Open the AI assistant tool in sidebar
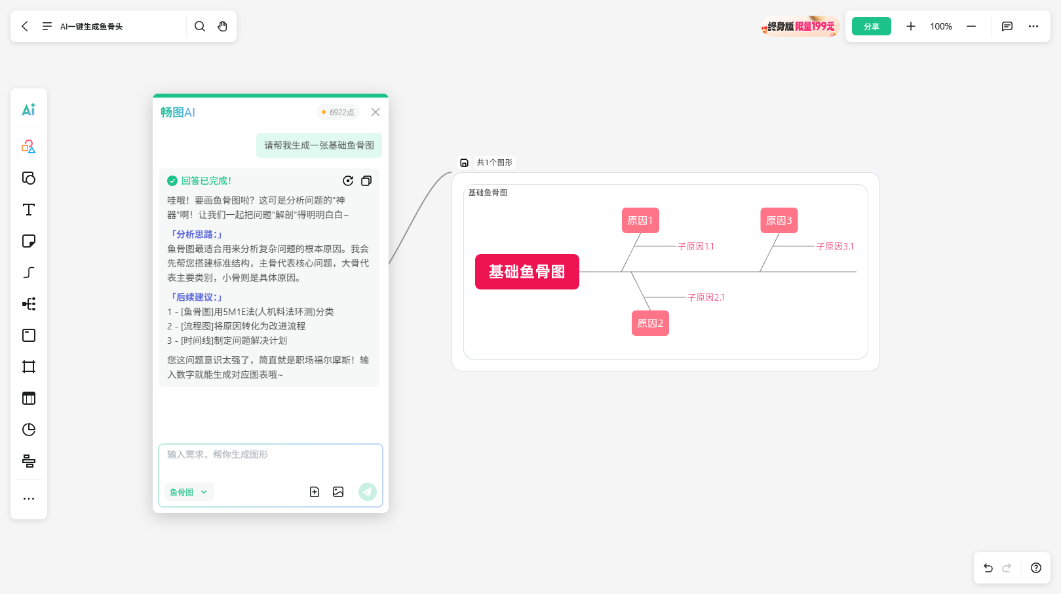 click(29, 109)
